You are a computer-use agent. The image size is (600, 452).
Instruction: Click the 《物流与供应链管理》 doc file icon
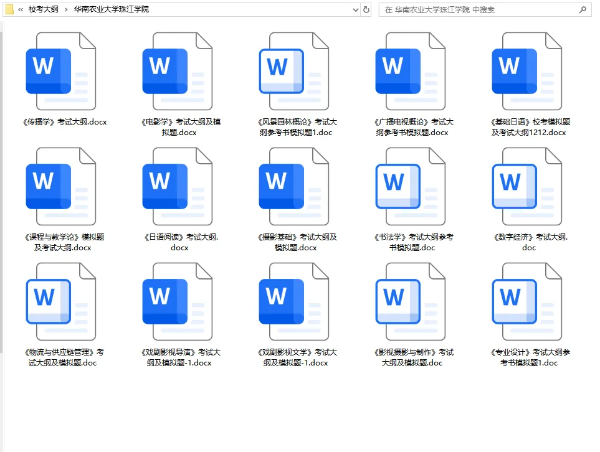coord(61,301)
